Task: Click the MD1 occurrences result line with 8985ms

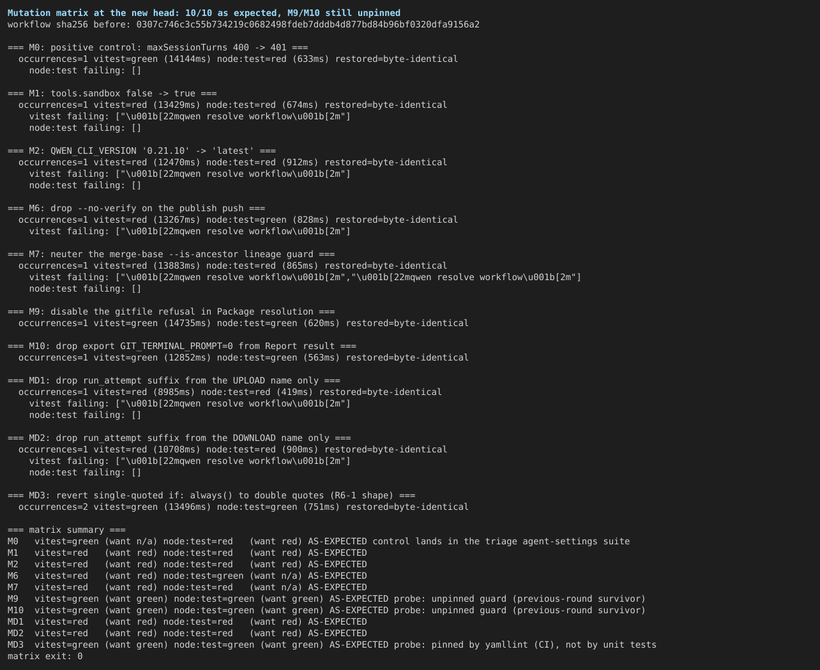Action: point(230,392)
